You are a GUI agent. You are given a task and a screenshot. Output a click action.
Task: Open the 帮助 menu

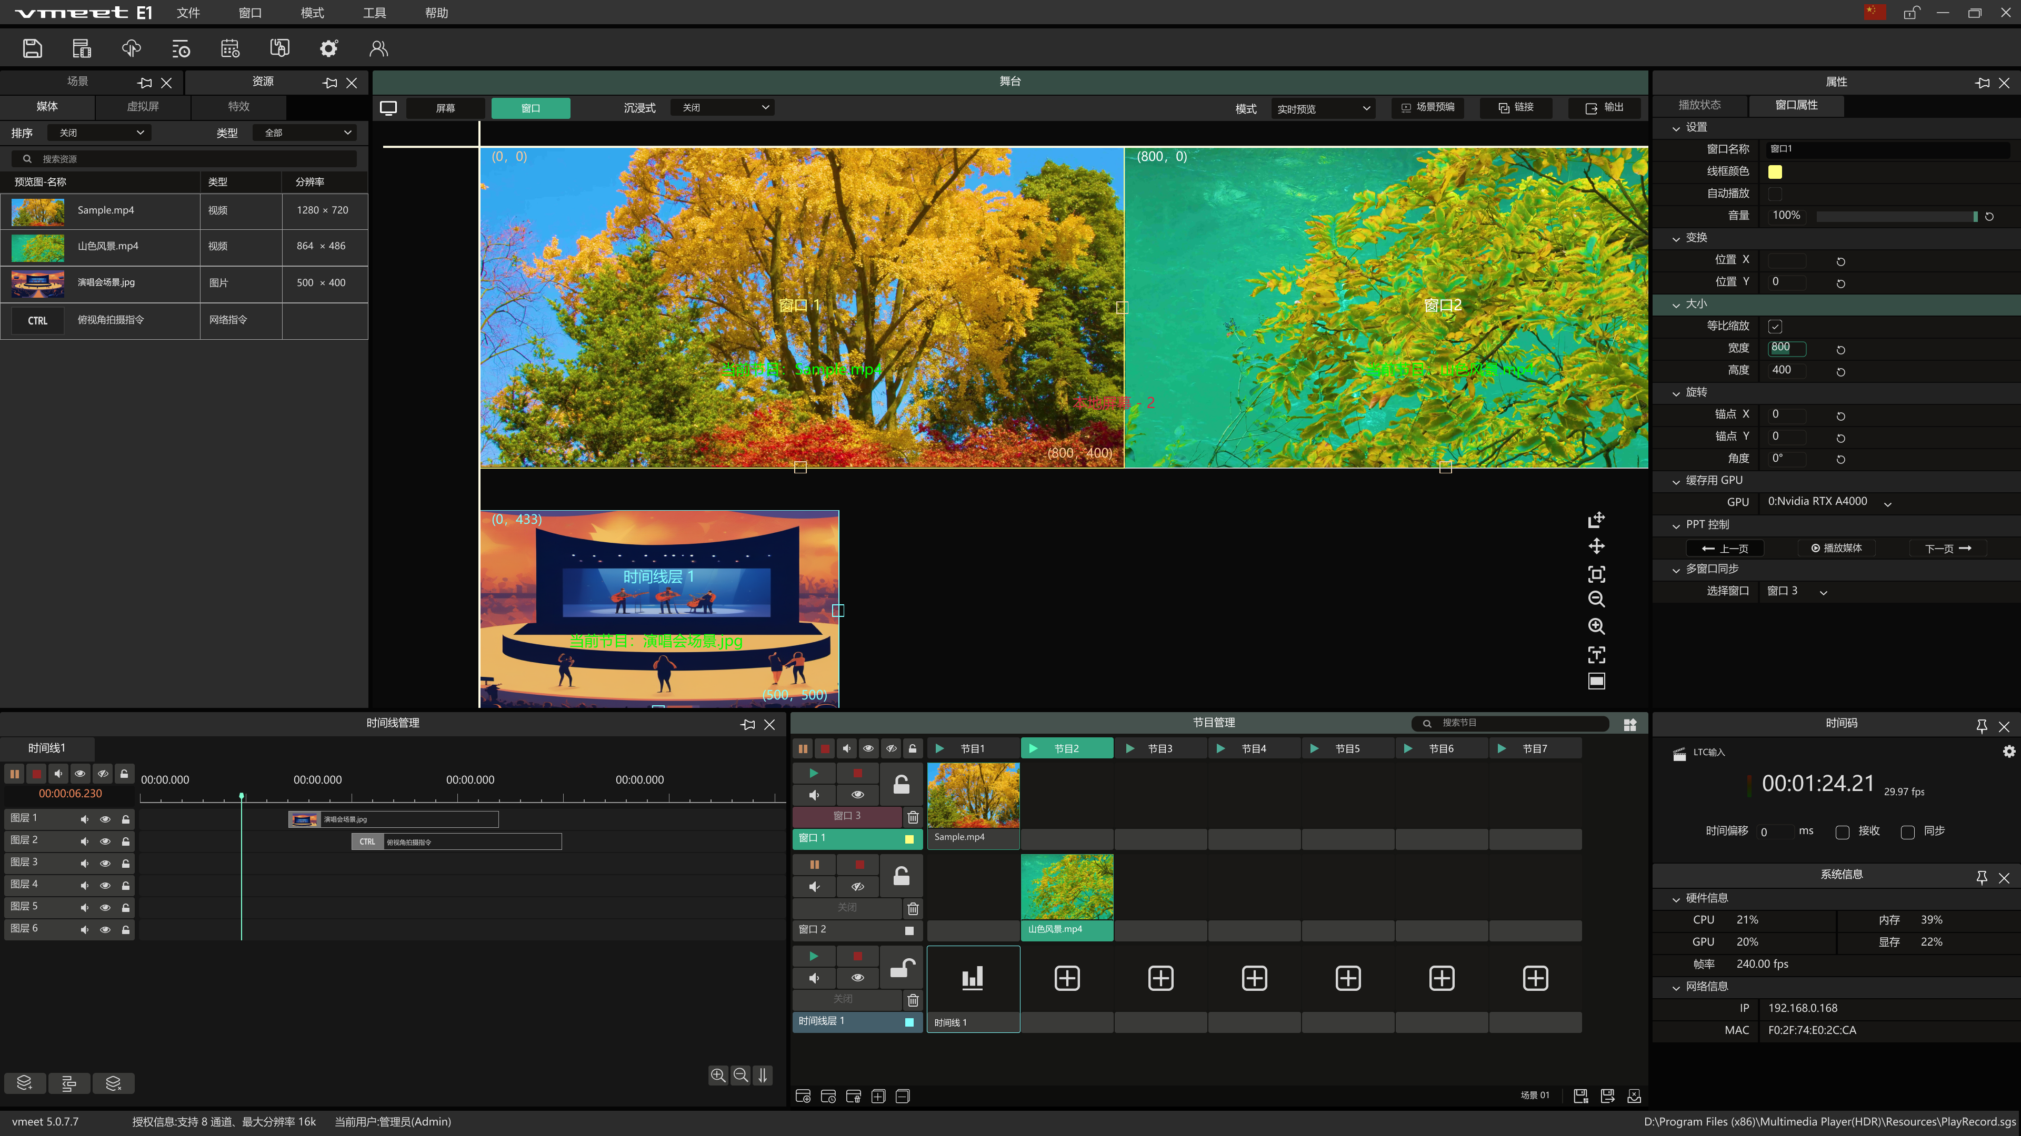pyautogui.click(x=436, y=13)
